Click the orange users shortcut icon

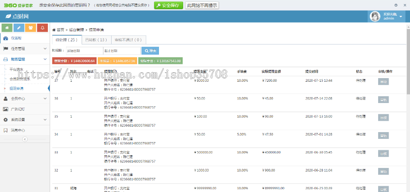[x=31, y=28]
